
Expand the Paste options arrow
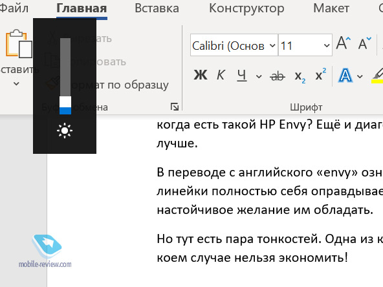16,84
